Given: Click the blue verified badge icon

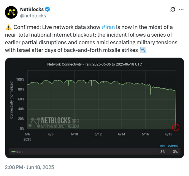Looking at the screenshot, I should (x=48, y=9).
